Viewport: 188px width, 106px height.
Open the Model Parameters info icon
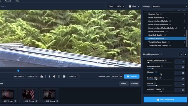coord(161,54)
